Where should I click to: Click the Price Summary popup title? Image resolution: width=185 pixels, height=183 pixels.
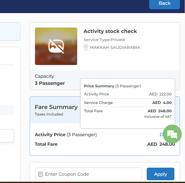tap(99, 86)
